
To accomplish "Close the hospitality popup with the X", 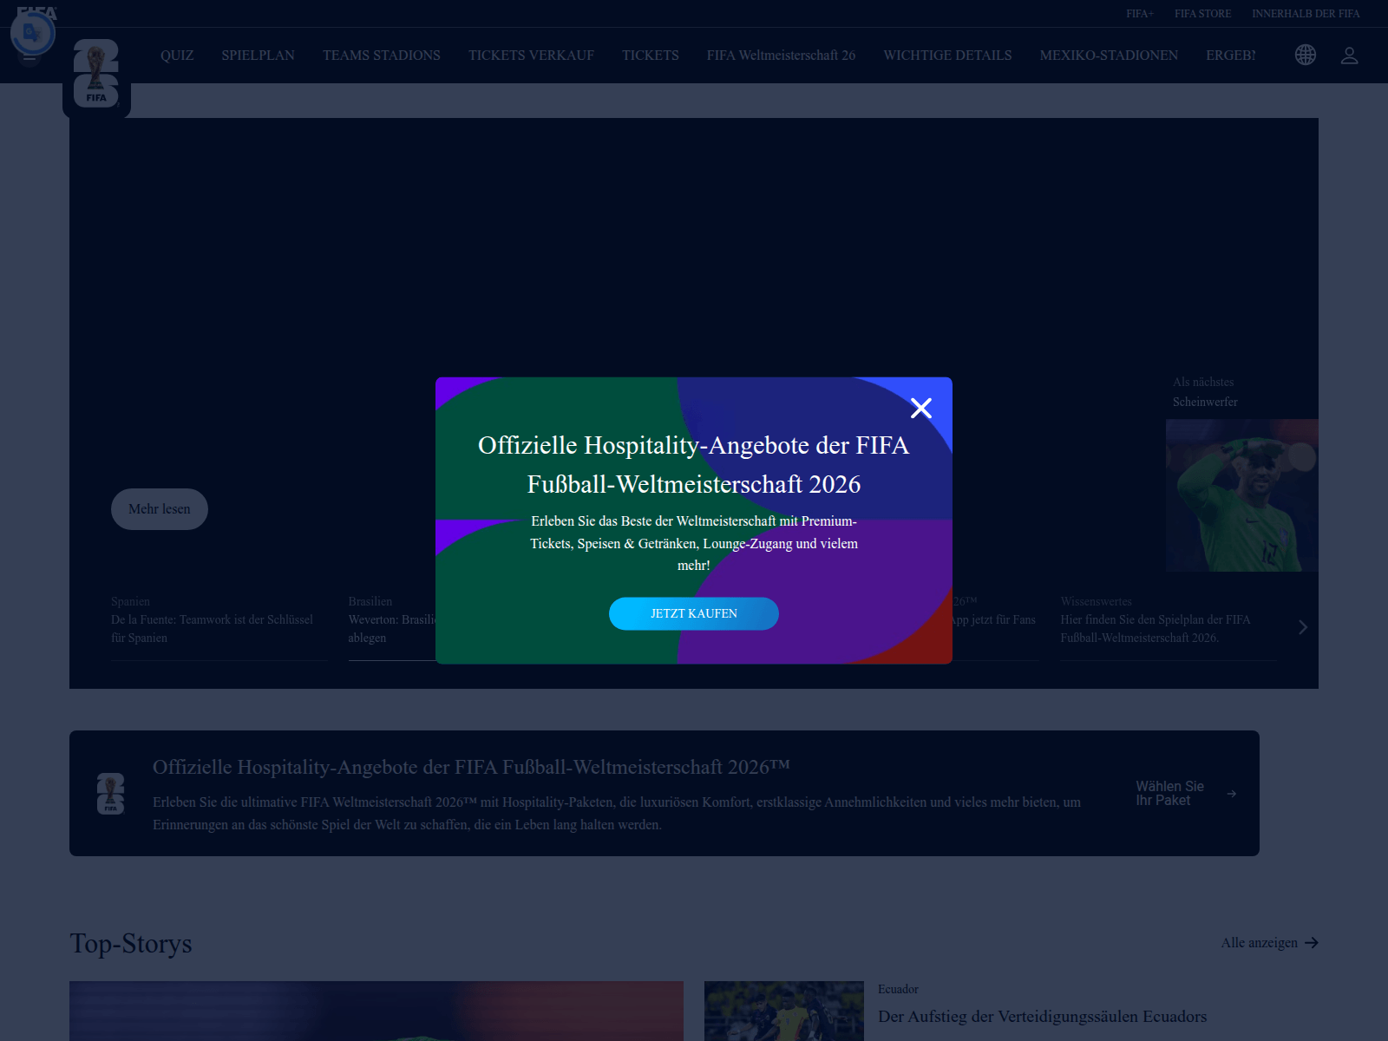I will click(x=921, y=408).
